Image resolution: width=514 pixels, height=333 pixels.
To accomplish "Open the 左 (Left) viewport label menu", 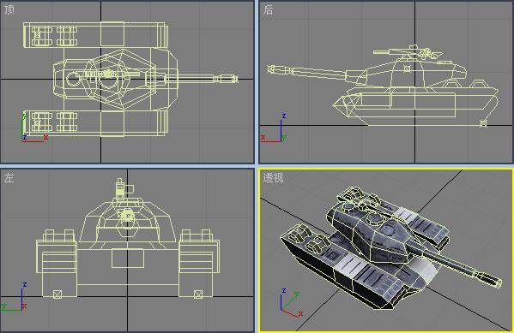I will tap(9, 178).
